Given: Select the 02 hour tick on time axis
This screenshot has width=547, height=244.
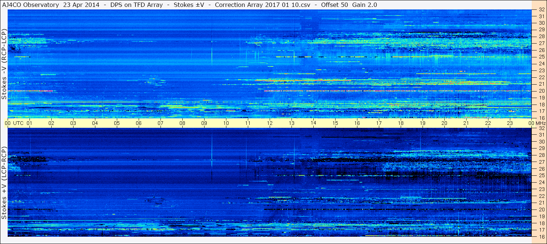Looking at the screenshot, I should pos(51,123).
